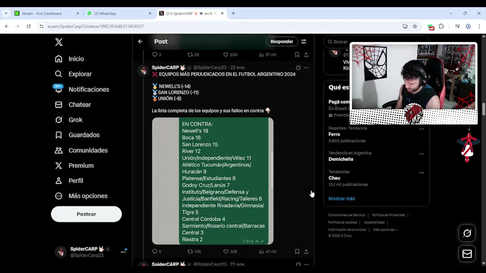
Task: Open a new browser tab
Action: (233, 13)
